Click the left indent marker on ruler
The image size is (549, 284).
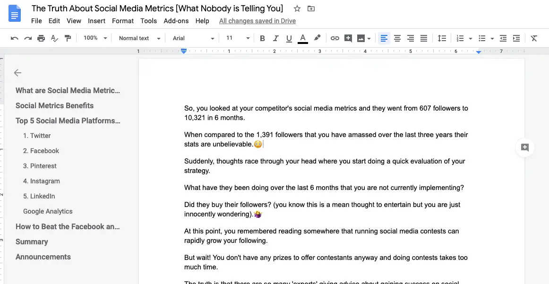184,51
